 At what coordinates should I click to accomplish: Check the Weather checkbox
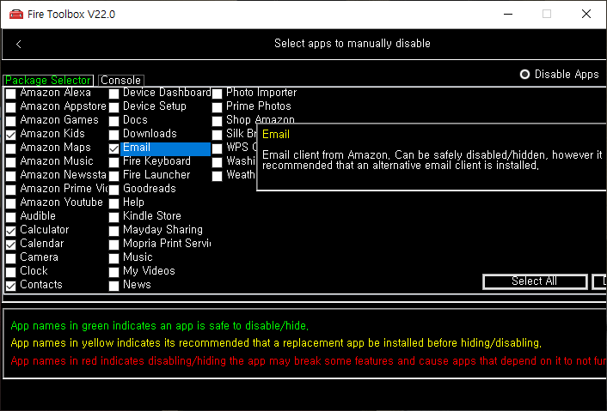[218, 176]
